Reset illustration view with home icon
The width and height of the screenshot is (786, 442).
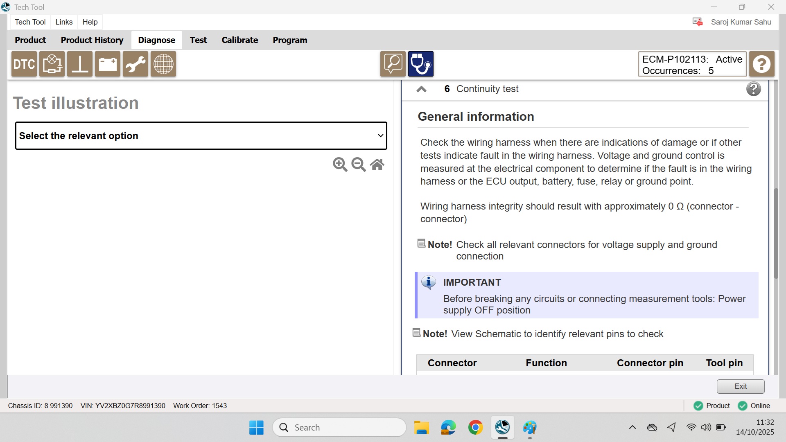point(377,165)
